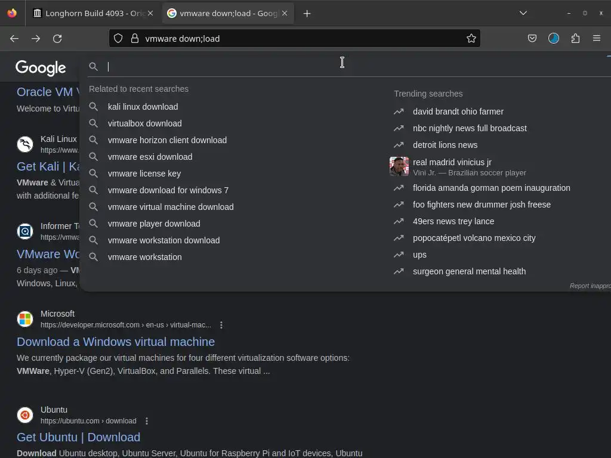Image resolution: width=611 pixels, height=458 pixels.
Task: Open the three-dot menu for Ubuntu result
Action: (147, 421)
